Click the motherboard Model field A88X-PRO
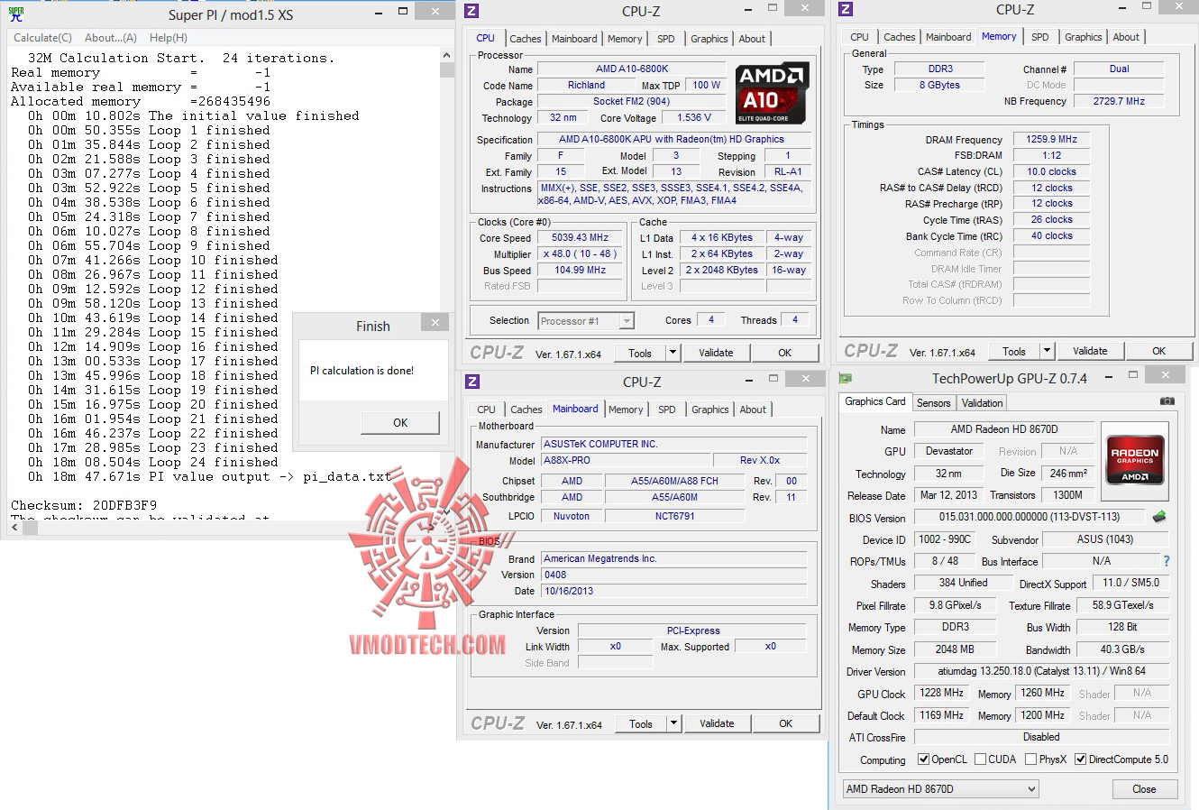The width and height of the screenshot is (1199, 810). (x=626, y=460)
